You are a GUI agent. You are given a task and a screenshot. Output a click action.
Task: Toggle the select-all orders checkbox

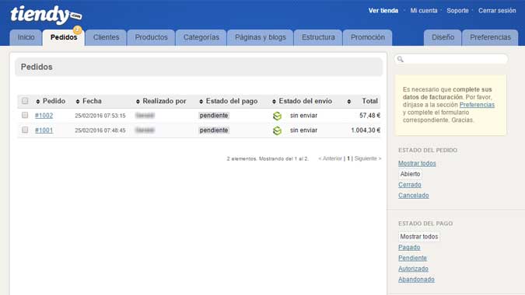click(x=25, y=101)
